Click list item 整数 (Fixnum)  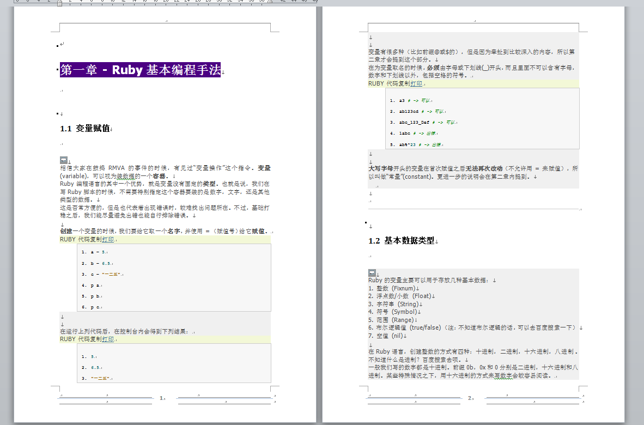pos(393,288)
